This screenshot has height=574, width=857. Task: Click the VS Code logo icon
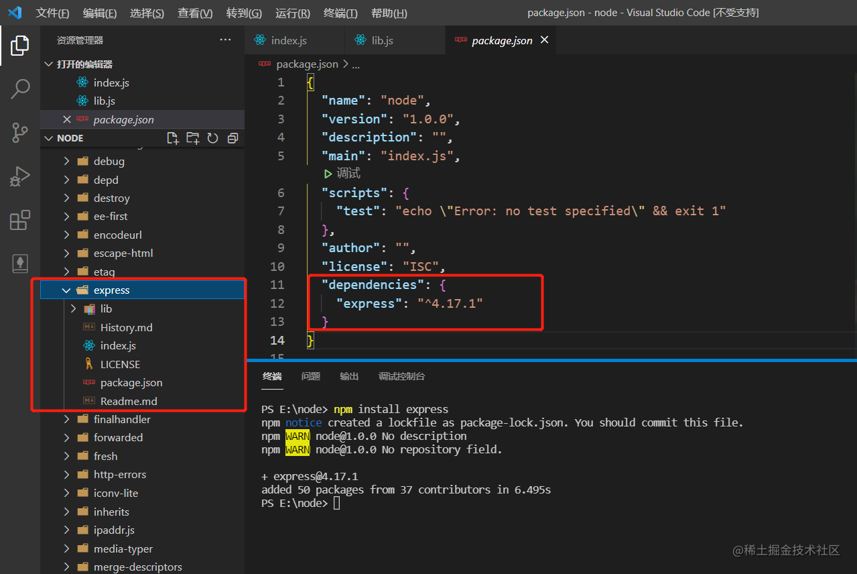pyautogui.click(x=15, y=13)
